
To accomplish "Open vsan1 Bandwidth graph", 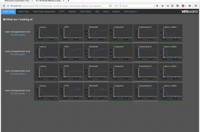I will (96, 33).
